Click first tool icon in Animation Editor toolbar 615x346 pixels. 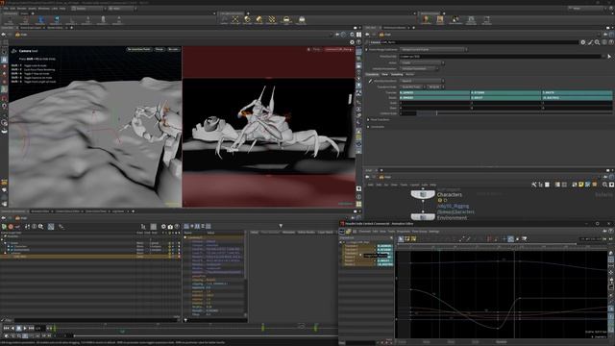[401, 238]
